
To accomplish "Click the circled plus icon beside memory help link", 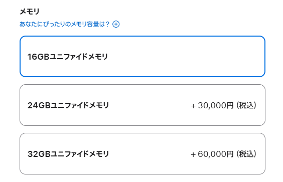I will coord(116,24).
